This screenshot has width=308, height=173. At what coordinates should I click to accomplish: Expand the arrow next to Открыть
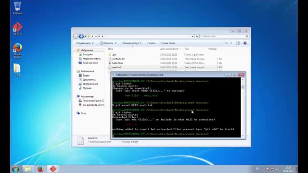(115, 43)
